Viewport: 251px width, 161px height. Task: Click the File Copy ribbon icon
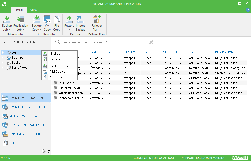point(57,20)
